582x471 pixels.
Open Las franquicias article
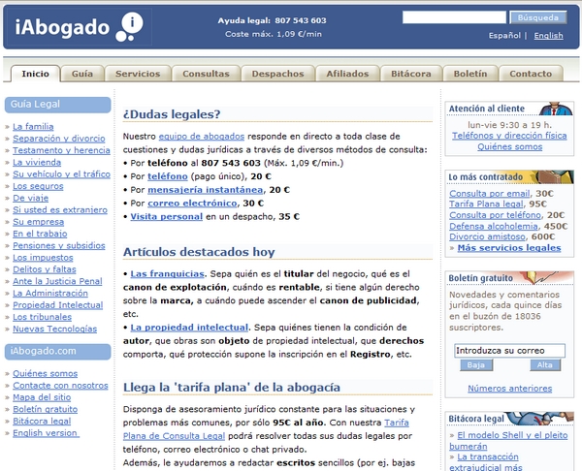(167, 273)
